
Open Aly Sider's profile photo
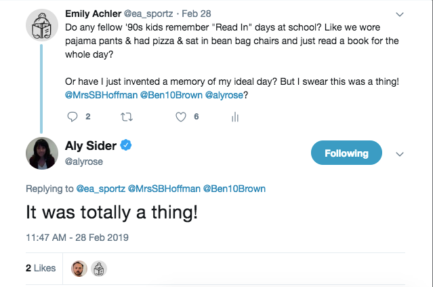tap(42, 153)
